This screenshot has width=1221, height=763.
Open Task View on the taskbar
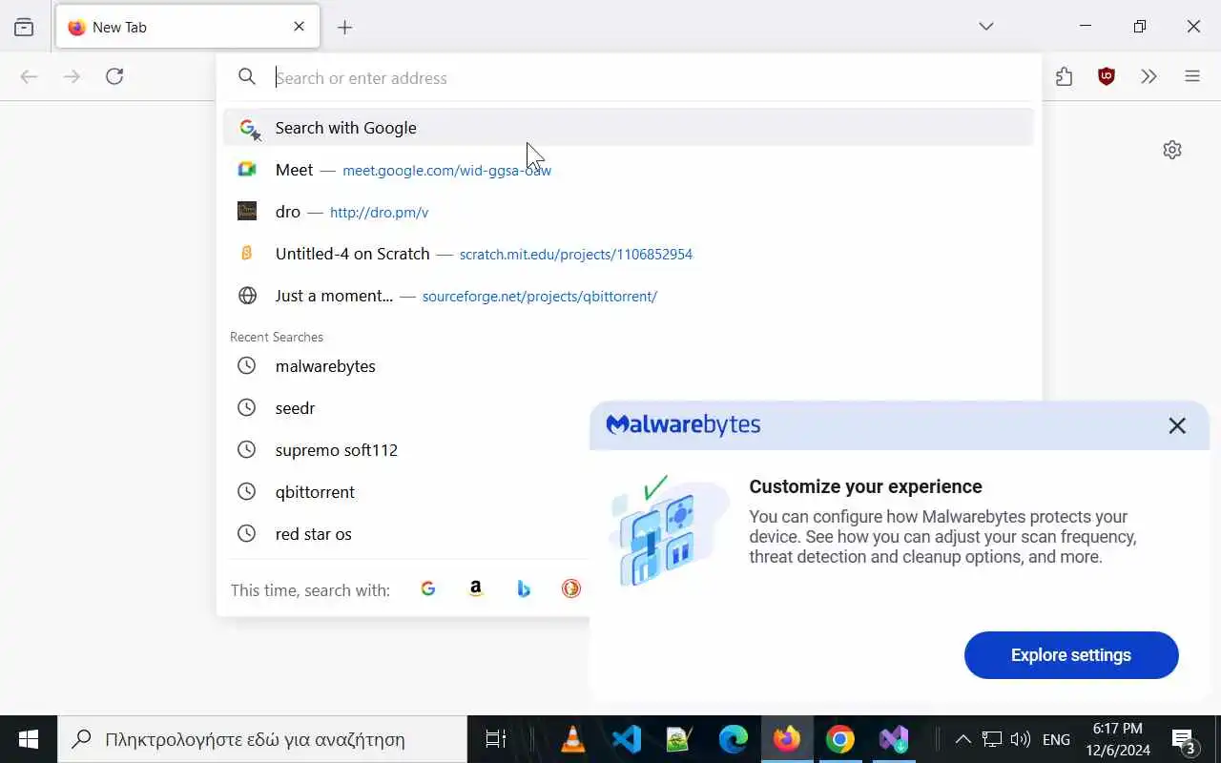496,739
